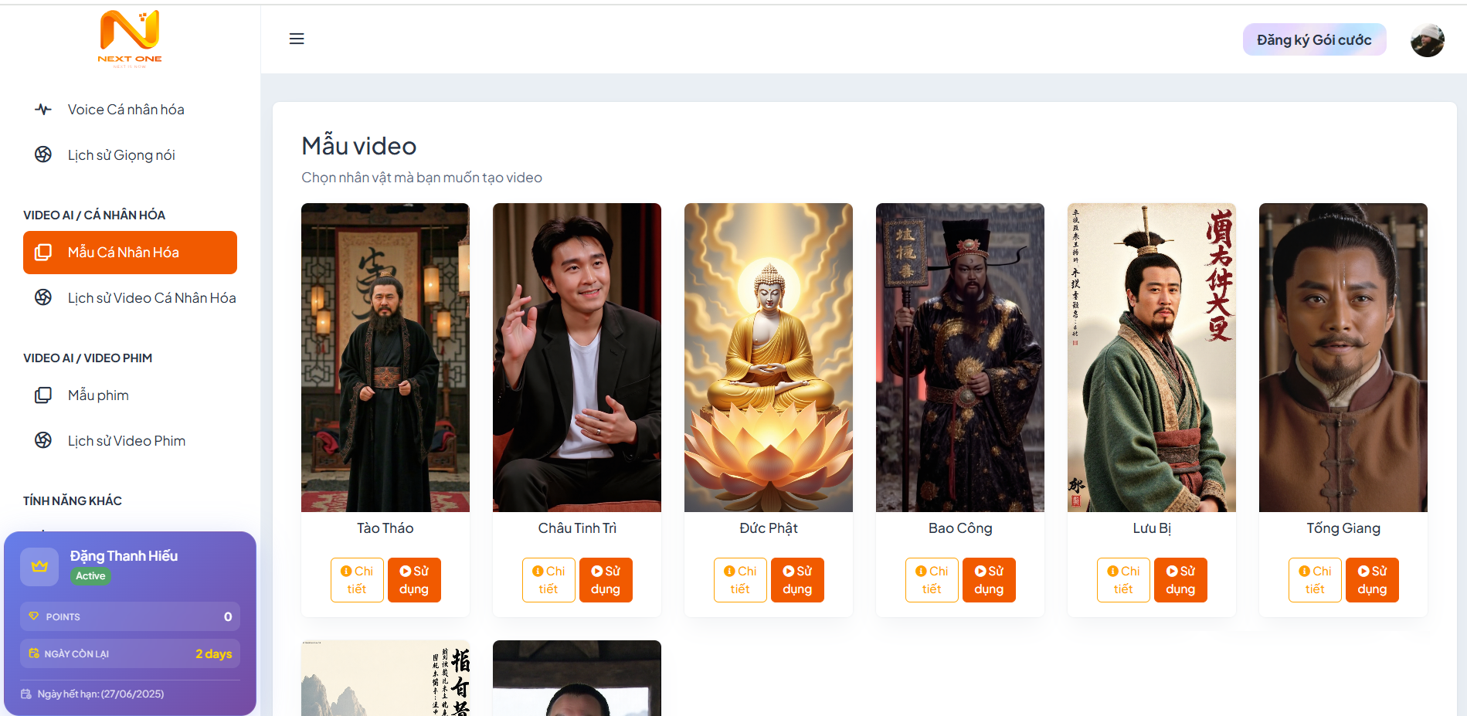Select the Châu Tinh Trì character thumbnail
This screenshot has height=716, width=1467.
click(577, 358)
